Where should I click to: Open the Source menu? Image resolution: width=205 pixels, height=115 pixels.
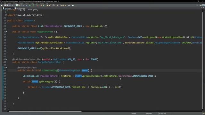click(x=10, y=3)
